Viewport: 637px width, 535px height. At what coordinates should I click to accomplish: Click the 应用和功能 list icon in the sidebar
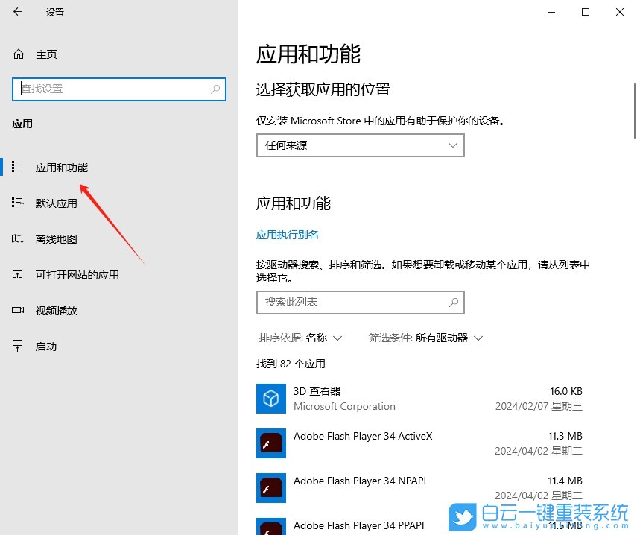(x=19, y=167)
